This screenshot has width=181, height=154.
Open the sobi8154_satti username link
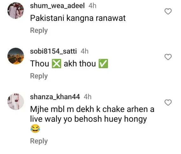coord(53,51)
